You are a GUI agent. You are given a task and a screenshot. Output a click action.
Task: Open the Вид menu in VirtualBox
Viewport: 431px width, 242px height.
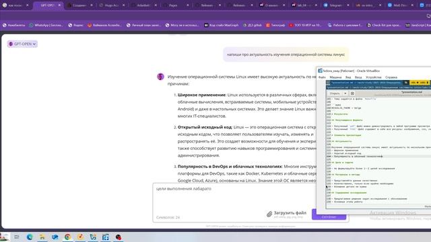[x=348, y=77]
